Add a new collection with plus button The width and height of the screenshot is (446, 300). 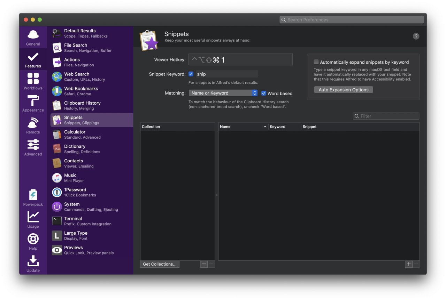(x=204, y=264)
